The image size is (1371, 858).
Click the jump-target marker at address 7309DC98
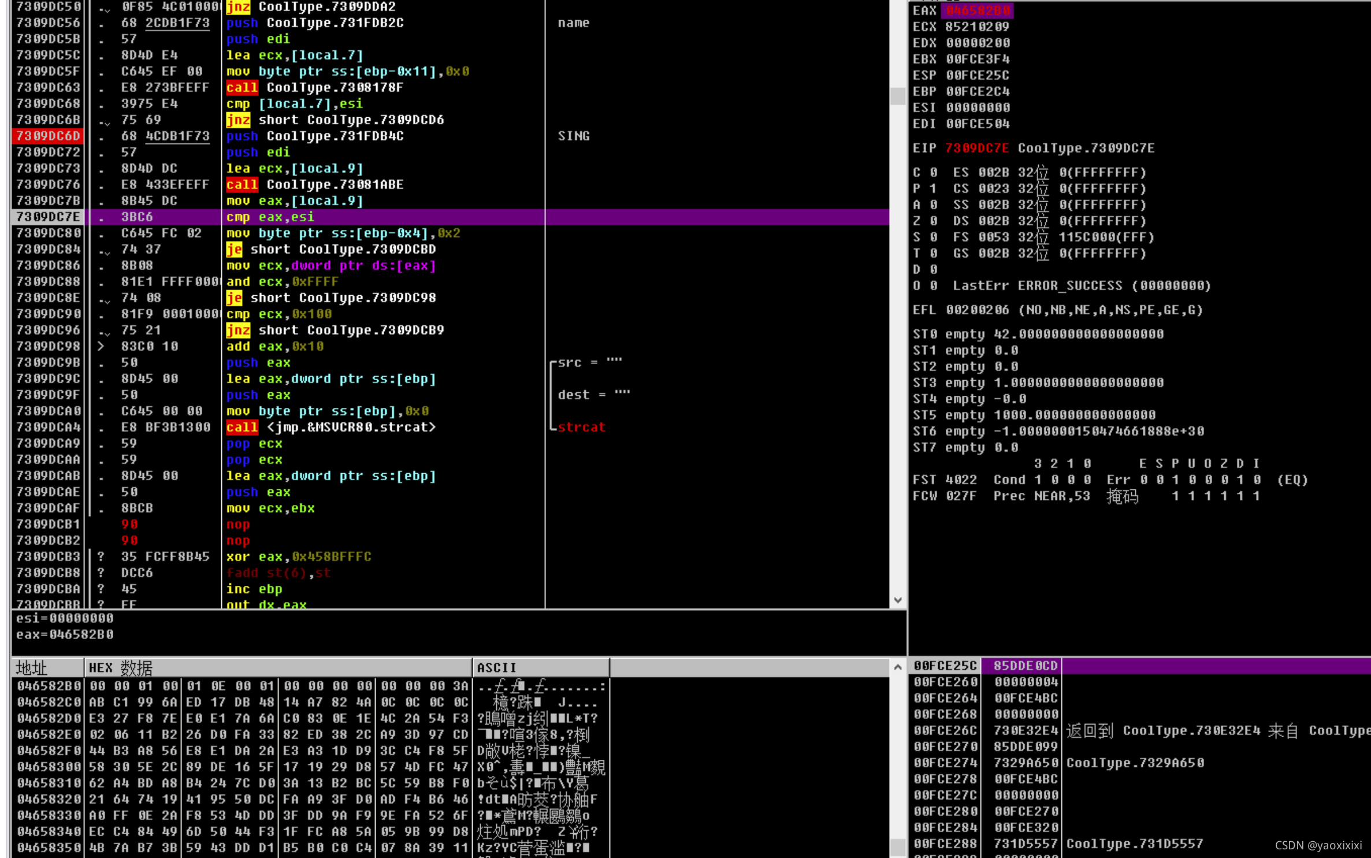(101, 346)
